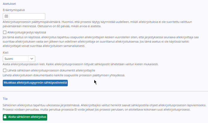Enable the Allekirjoitusjärjestys käytössä checkbox
208x123 pixels.
(x=5, y=32)
